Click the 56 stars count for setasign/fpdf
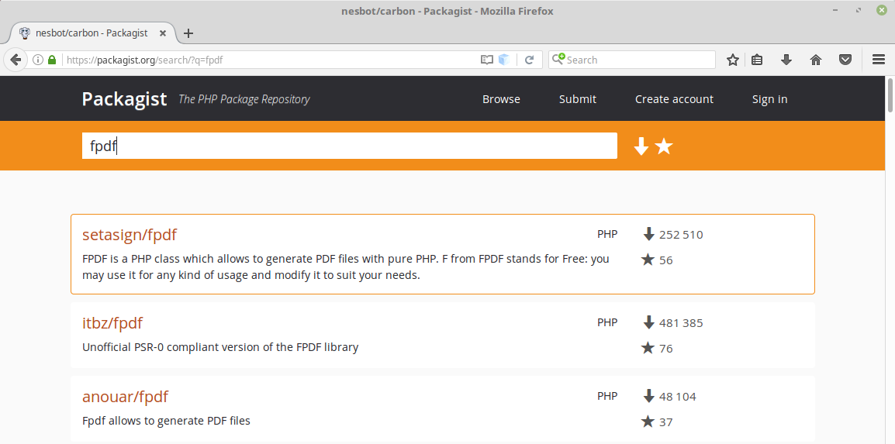Viewport: 895px width, 444px height. coord(666,260)
